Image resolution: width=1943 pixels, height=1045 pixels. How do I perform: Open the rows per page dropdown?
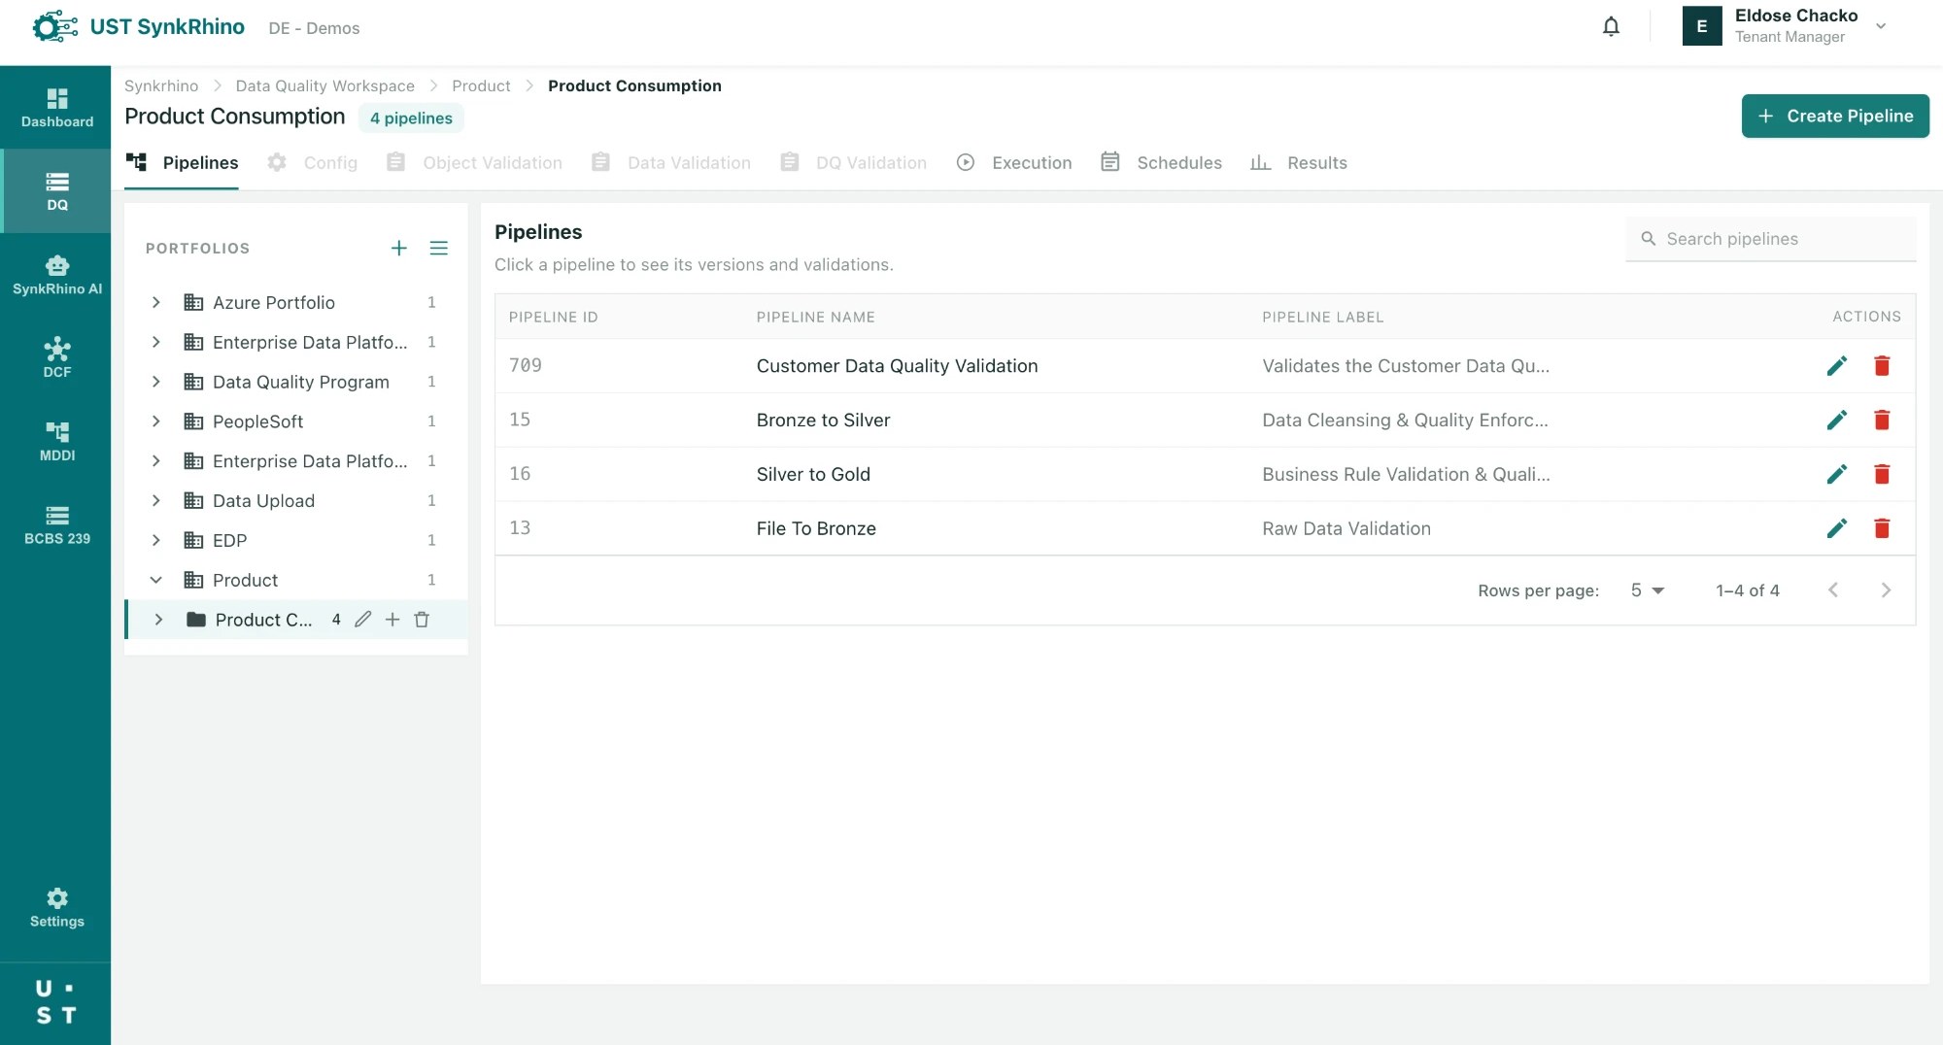1648,590
